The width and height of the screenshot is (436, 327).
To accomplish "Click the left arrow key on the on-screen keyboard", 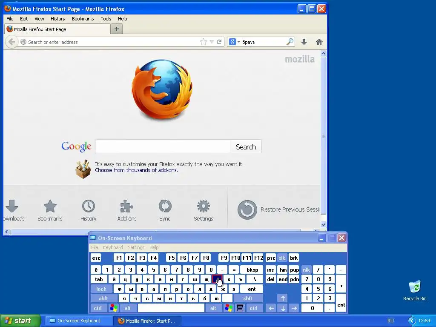I will click(271, 308).
